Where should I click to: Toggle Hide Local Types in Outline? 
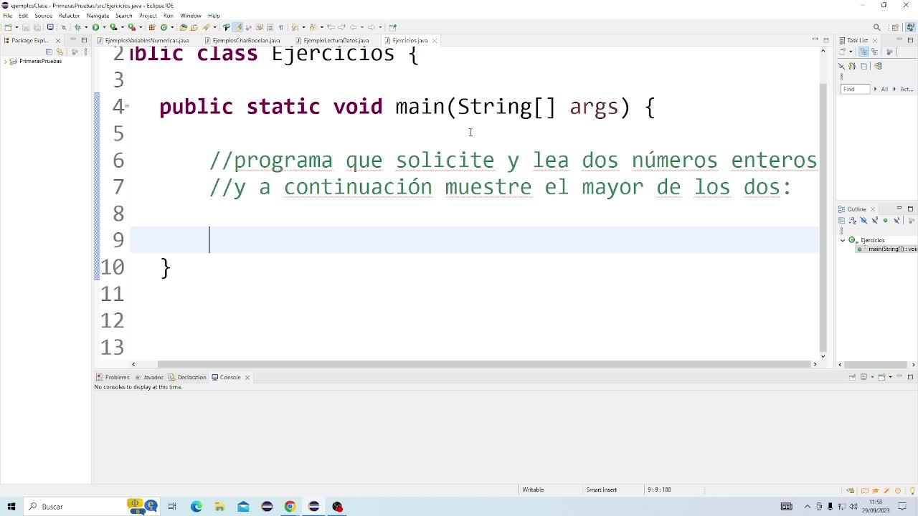[x=896, y=220]
